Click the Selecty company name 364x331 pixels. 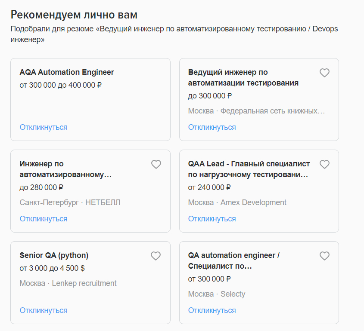tap(233, 294)
